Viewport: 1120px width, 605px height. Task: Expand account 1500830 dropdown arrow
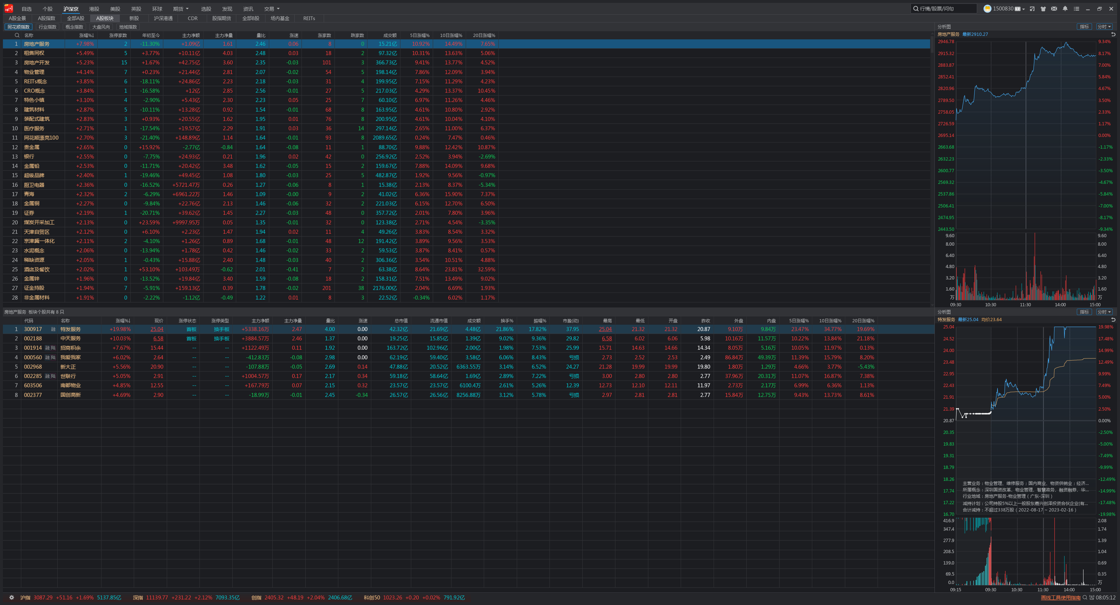(x=1023, y=9)
